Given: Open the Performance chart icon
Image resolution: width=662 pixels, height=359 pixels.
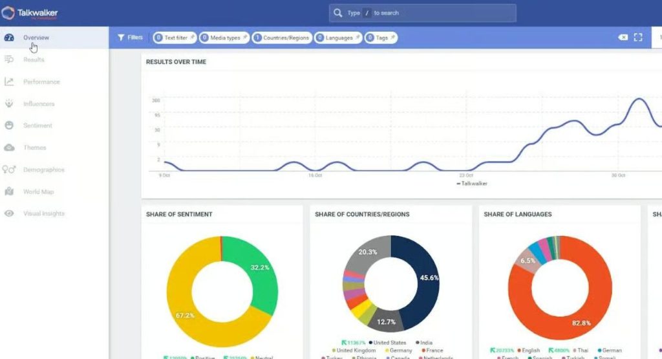Looking at the screenshot, I should [x=9, y=82].
